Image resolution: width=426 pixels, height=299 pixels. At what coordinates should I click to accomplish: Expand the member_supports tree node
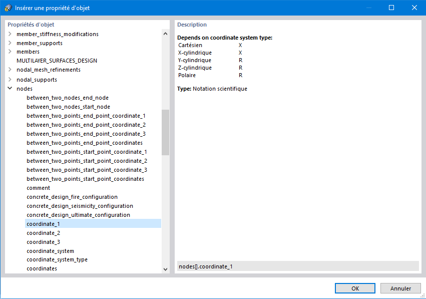click(10, 43)
